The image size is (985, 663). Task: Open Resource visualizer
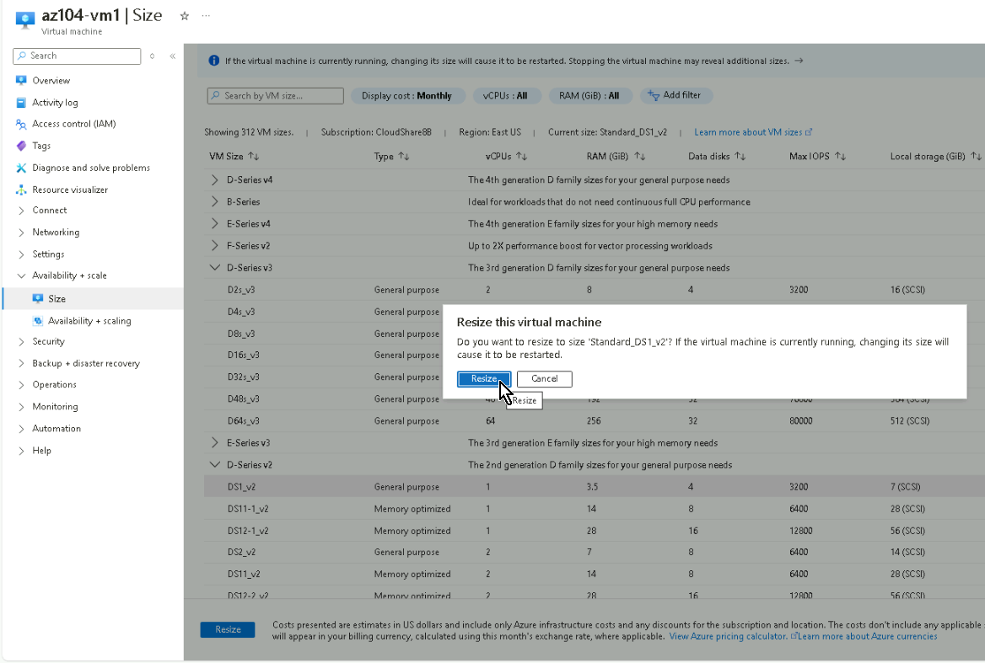pyautogui.click(x=70, y=190)
